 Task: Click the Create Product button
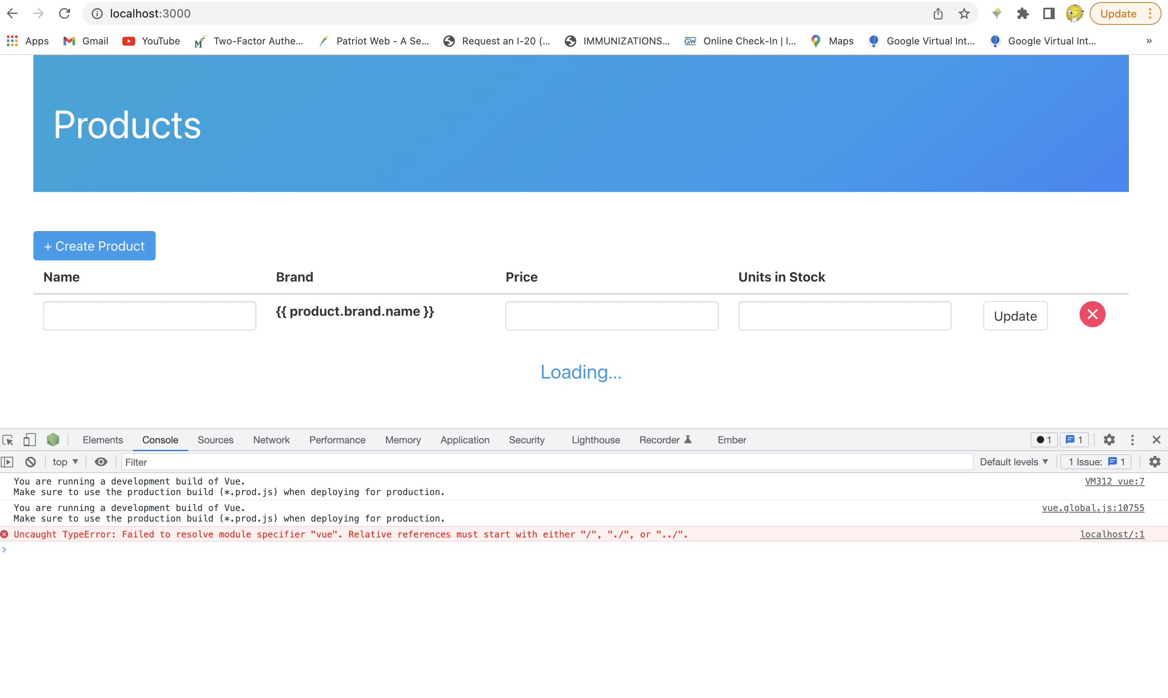[94, 246]
